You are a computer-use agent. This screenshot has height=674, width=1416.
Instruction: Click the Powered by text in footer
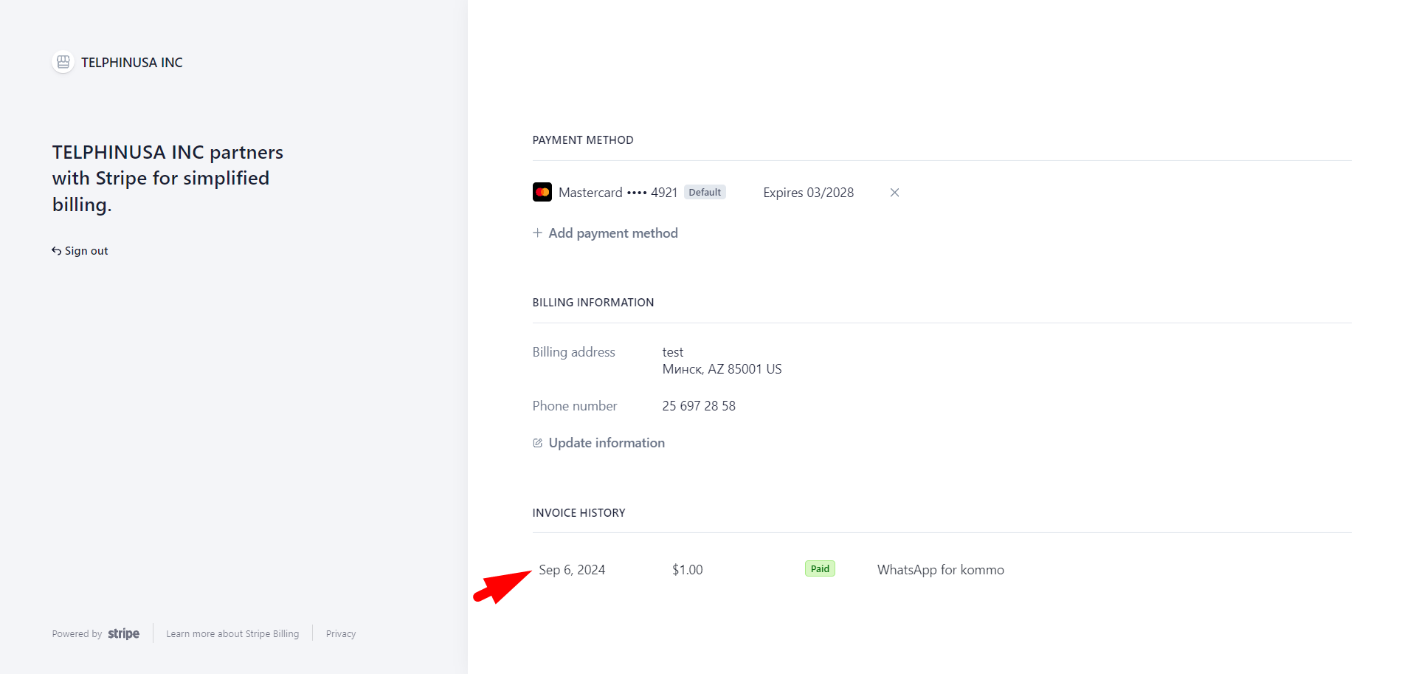[x=77, y=633]
